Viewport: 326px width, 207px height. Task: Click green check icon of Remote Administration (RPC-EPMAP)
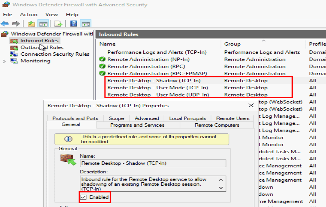point(102,73)
